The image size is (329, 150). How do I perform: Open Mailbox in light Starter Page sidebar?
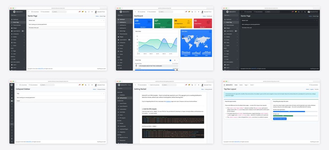tap(18, 37)
